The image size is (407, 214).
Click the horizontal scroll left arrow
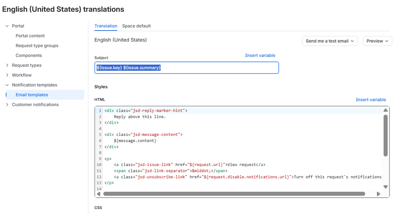pos(99,194)
